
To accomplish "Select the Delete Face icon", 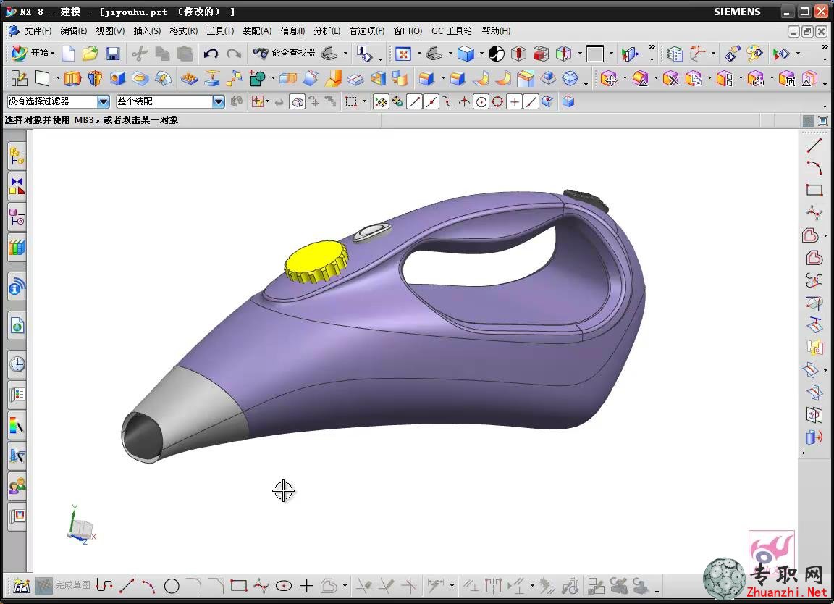I will [x=671, y=79].
